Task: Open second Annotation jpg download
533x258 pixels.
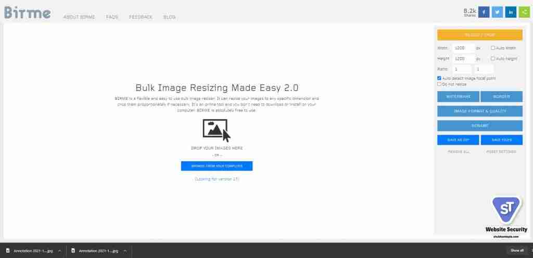Action: pyautogui.click(x=98, y=251)
